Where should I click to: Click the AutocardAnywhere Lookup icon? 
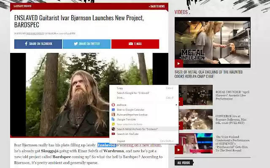(x=113, y=115)
